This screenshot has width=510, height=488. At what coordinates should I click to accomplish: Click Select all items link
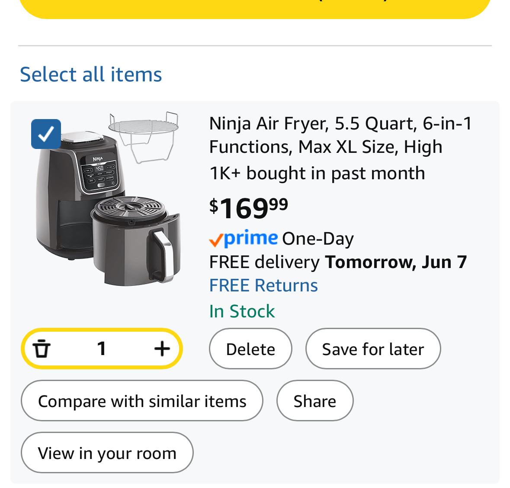click(91, 74)
